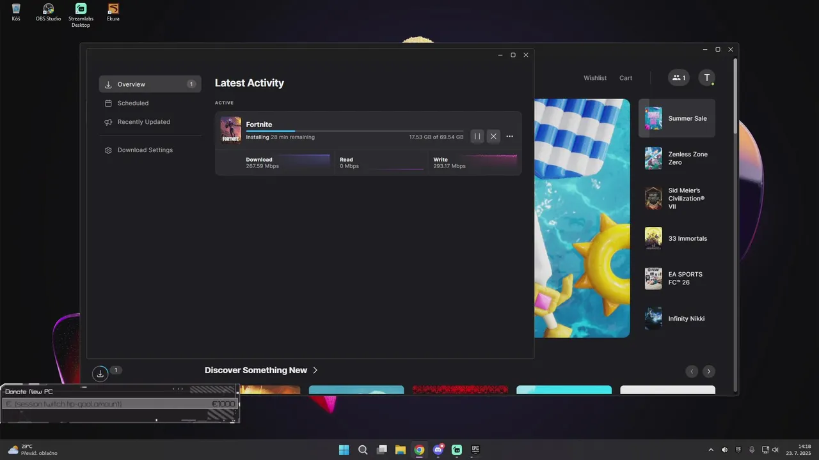Click the Summer Sale thumbnail image
The height and width of the screenshot is (460, 819).
[653, 118]
